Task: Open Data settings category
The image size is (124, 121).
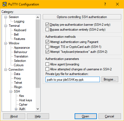Action: point(17,74)
